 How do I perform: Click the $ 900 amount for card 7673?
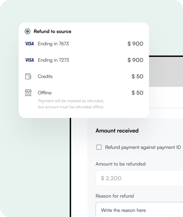coord(135,44)
